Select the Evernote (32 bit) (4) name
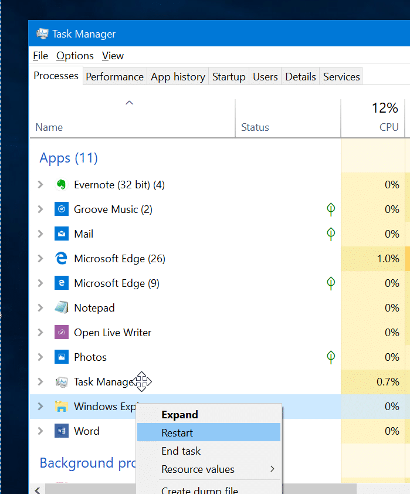 coord(119,185)
